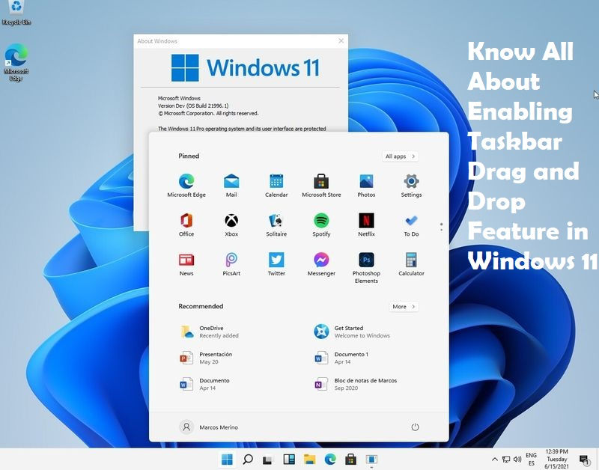Open the clock and date flyout
Image resolution: width=599 pixels, height=470 pixels.
point(556,460)
